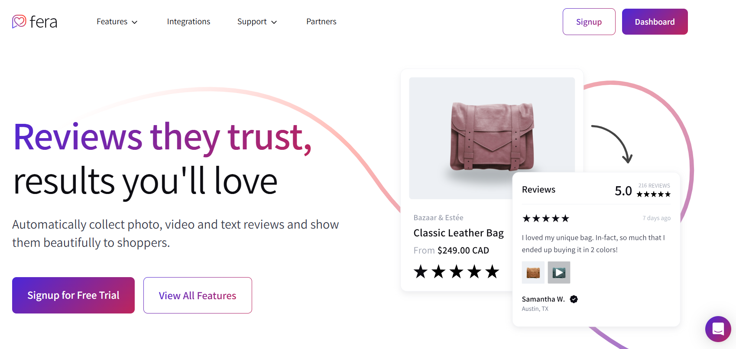This screenshot has width=736, height=349.
Task: Click the Signup for Free Trial button
Action: [x=73, y=295]
